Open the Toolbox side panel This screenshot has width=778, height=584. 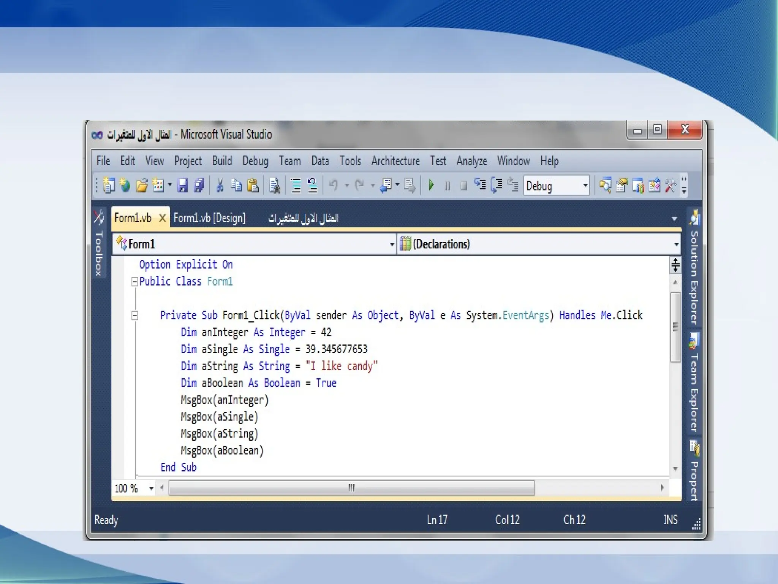click(x=99, y=243)
